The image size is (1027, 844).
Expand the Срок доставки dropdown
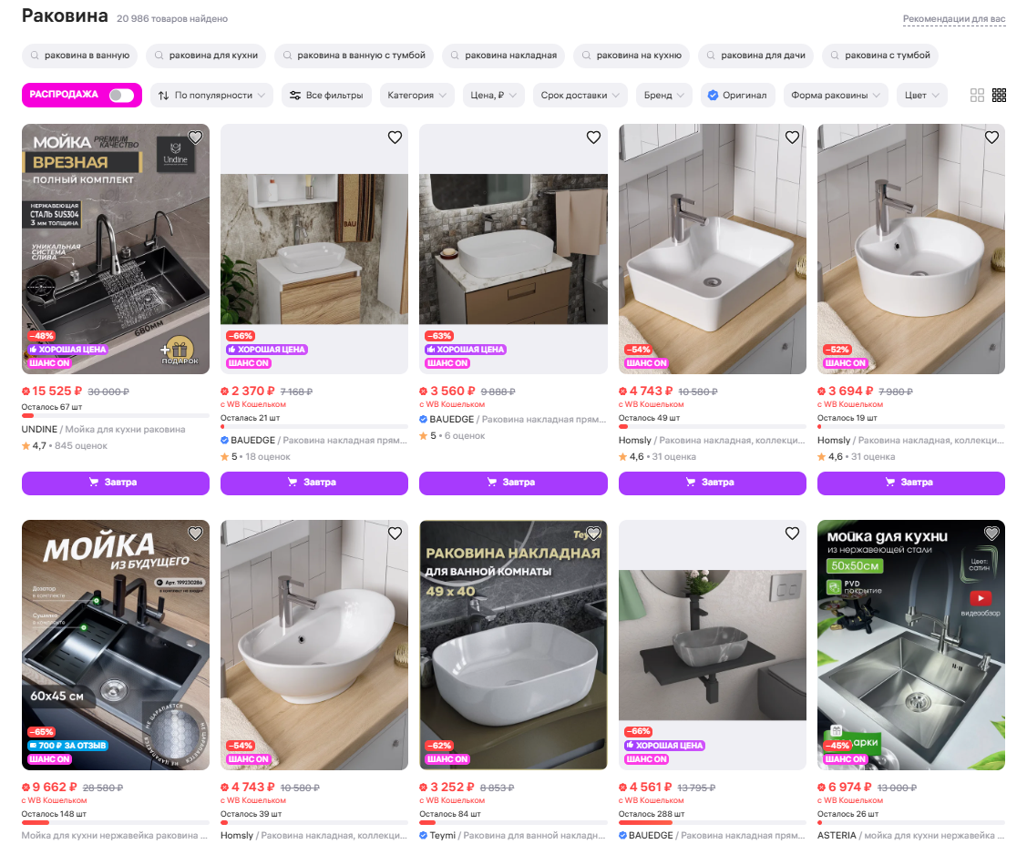coord(580,96)
